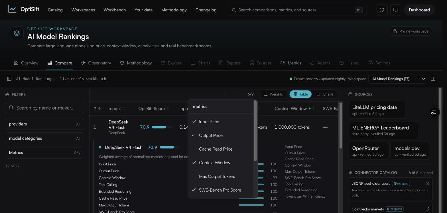
Task: Uncheck SWE-Bench Pro Score metric
Action: coord(220,190)
